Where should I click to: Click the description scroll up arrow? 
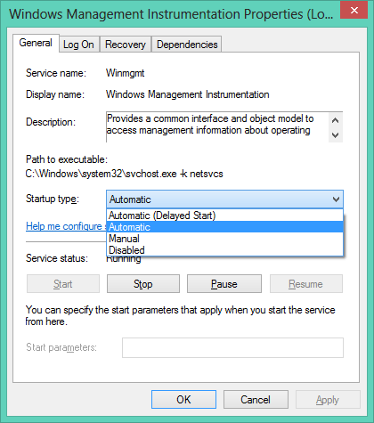tap(336, 120)
